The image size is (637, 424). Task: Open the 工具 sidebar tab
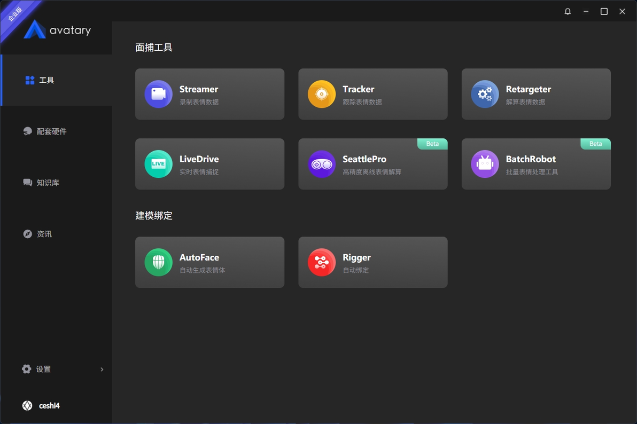pyautogui.click(x=57, y=81)
